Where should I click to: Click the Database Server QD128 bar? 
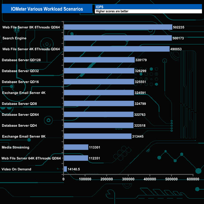pyautogui.click(x=99, y=60)
